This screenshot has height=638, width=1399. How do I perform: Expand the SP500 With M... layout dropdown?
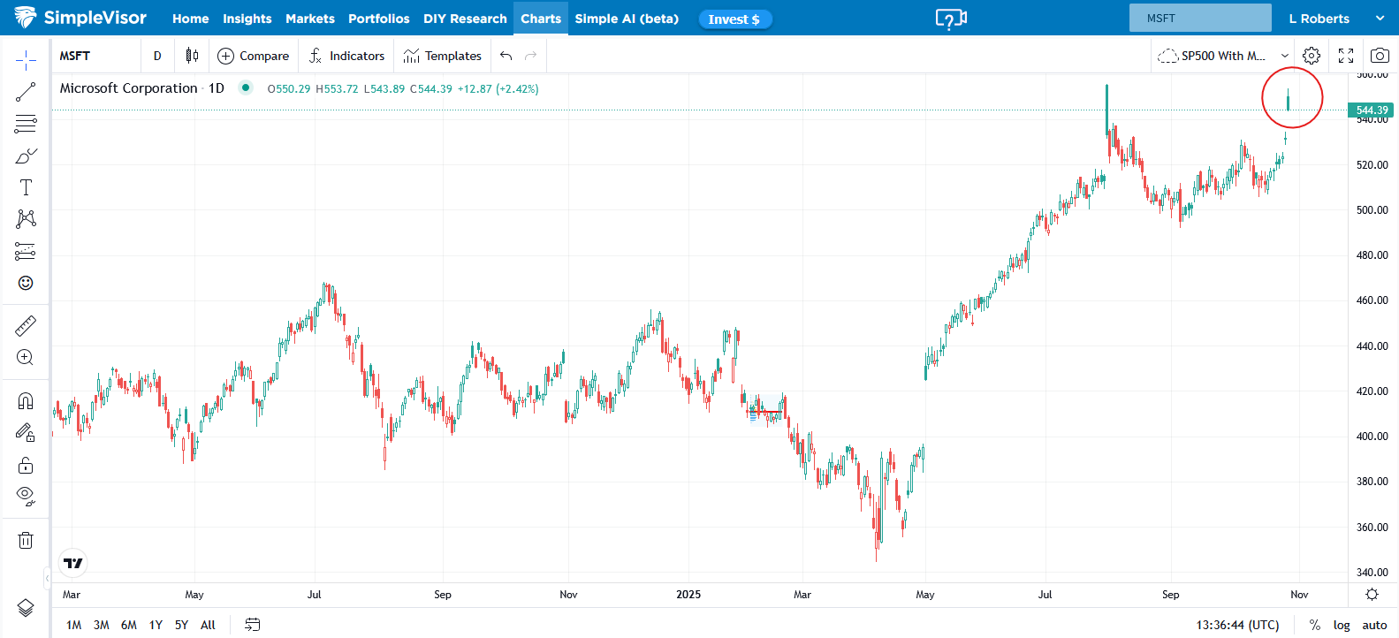1284,56
